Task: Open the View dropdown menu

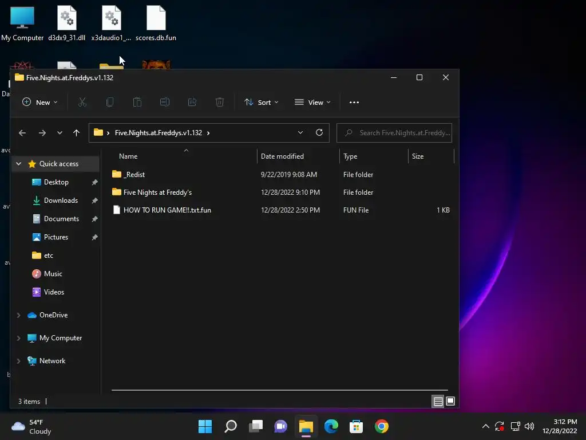Action: coord(312,102)
